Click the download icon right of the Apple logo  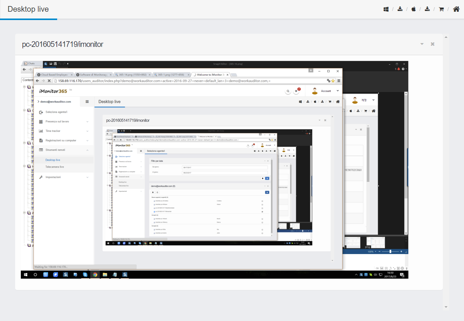(427, 9)
